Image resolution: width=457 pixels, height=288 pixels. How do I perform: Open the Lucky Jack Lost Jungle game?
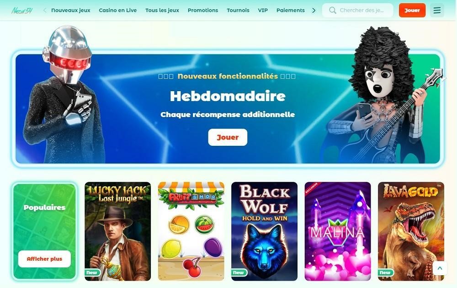coord(118,231)
